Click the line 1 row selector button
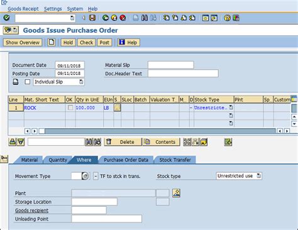Viewport: 298px width, 230px height. (16, 107)
